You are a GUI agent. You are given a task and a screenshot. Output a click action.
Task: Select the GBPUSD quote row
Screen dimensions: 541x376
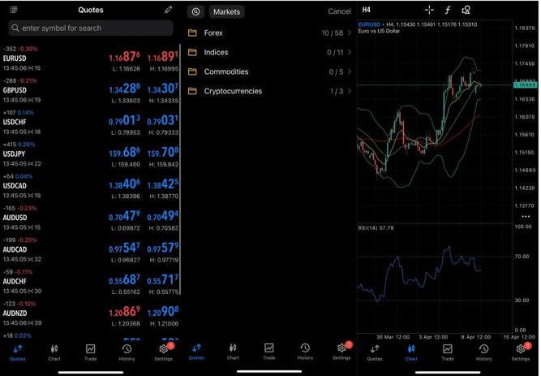[x=90, y=90]
